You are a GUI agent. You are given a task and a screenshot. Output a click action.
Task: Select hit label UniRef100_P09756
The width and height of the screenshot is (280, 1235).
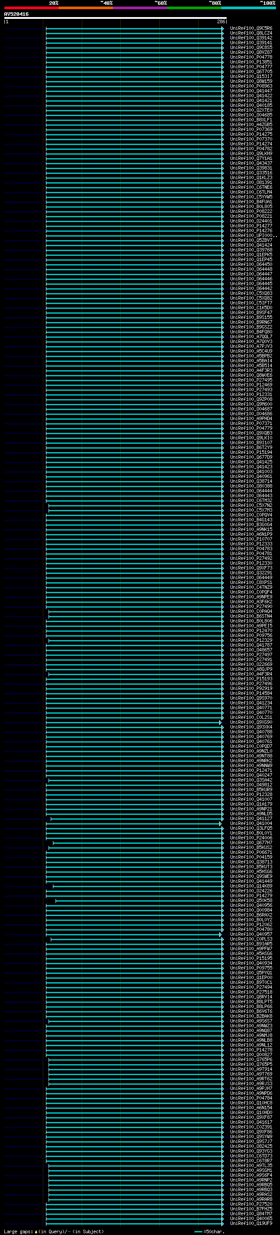[251, 635]
